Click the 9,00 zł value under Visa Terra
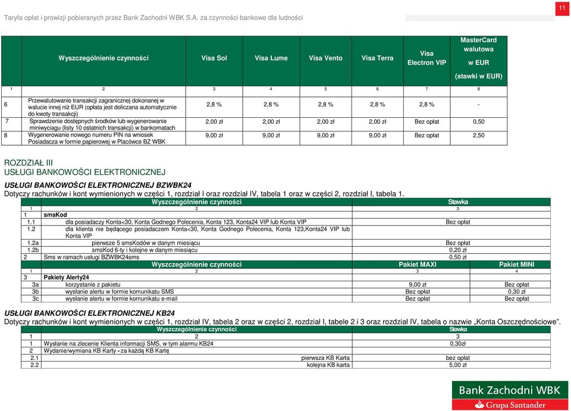Screen dimensions: 571x411 coord(377,136)
